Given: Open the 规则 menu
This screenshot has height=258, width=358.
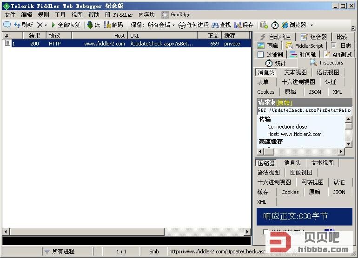Looking at the screenshot, I should pos(43,15).
